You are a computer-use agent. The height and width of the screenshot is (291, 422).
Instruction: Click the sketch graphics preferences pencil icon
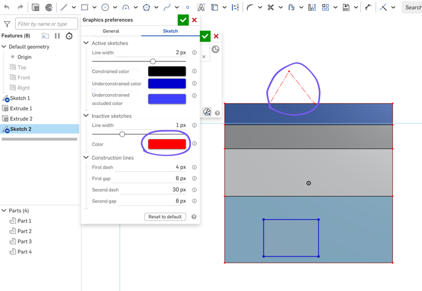(x=207, y=111)
